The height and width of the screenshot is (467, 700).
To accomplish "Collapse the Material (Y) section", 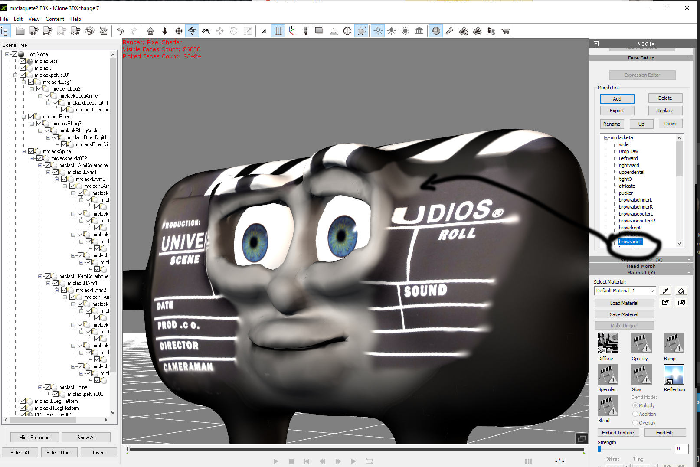I will pyautogui.click(x=641, y=273).
